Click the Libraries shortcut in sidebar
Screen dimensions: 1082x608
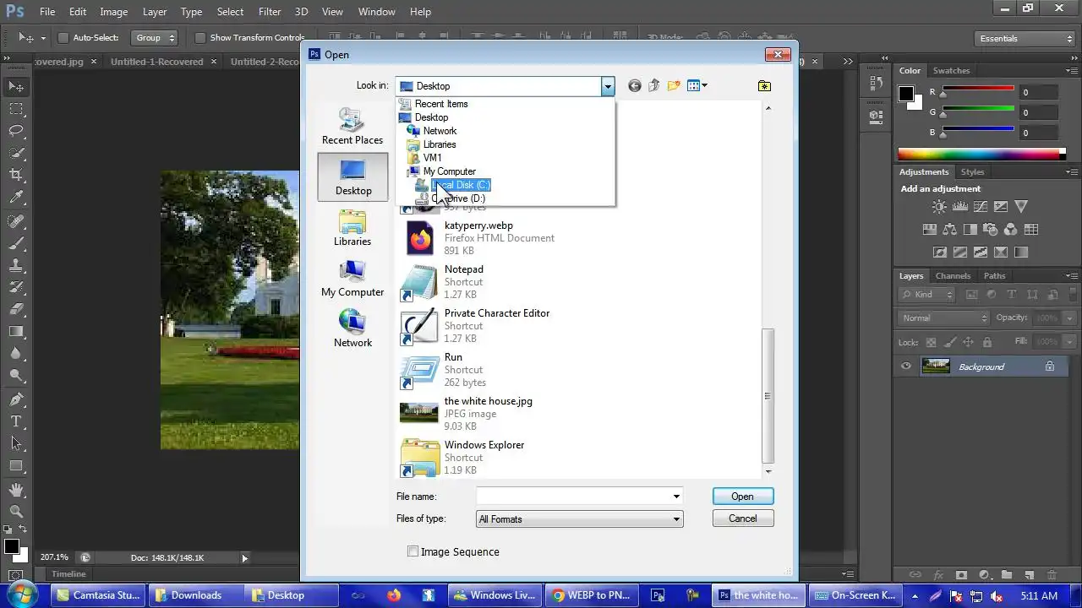click(x=352, y=227)
